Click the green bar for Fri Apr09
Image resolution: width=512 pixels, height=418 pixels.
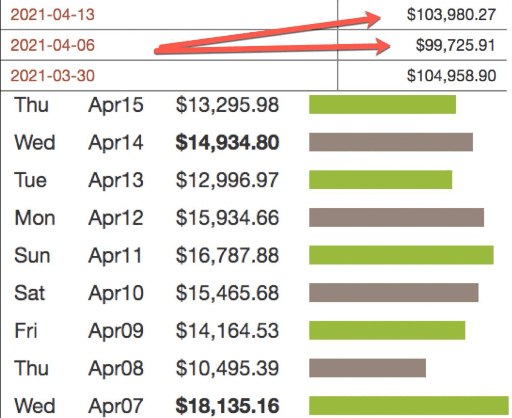(x=387, y=330)
